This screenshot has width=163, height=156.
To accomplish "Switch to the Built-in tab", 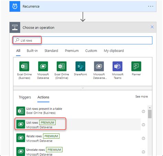I will [x=32, y=51].
